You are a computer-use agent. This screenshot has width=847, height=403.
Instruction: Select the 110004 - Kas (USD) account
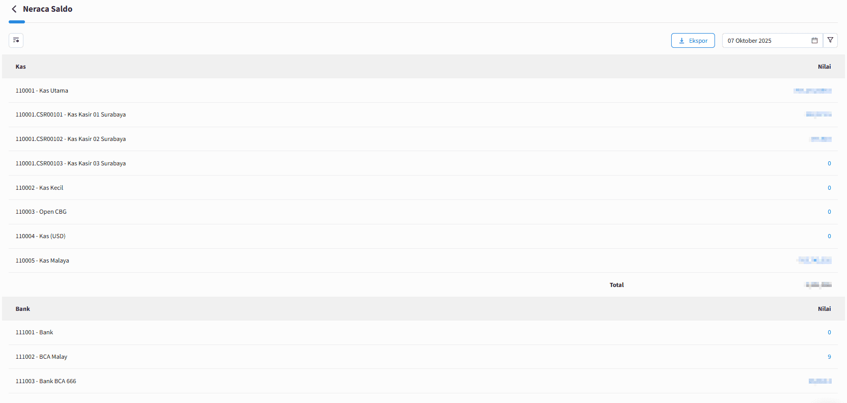click(x=40, y=236)
